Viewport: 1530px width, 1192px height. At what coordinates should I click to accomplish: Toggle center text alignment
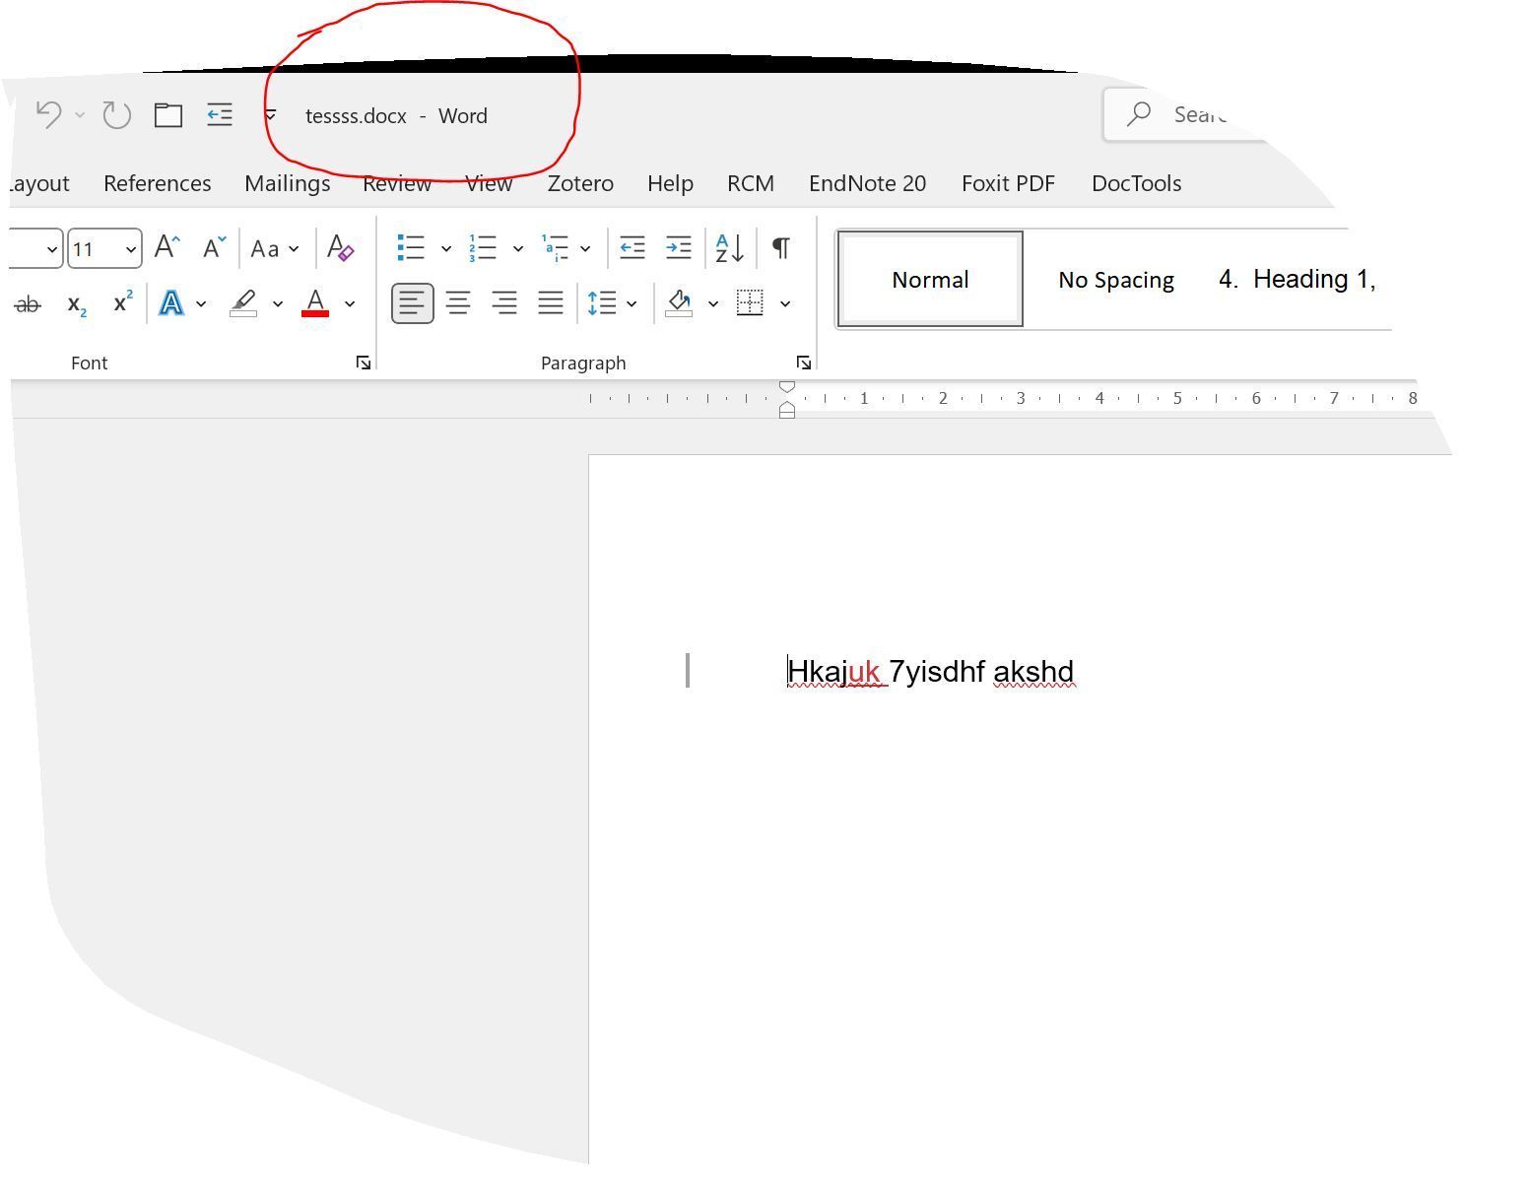[458, 302]
